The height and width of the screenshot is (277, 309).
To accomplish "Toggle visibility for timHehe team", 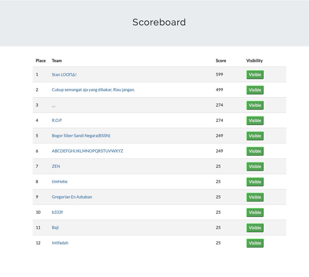I will pos(255,182).
